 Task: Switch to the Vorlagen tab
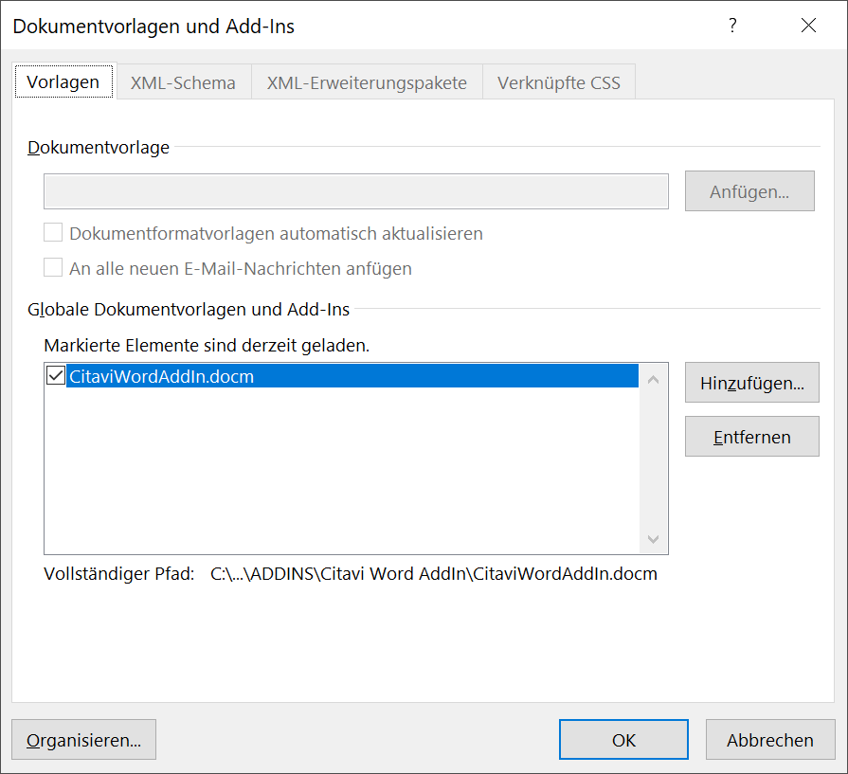coord(63,81)
